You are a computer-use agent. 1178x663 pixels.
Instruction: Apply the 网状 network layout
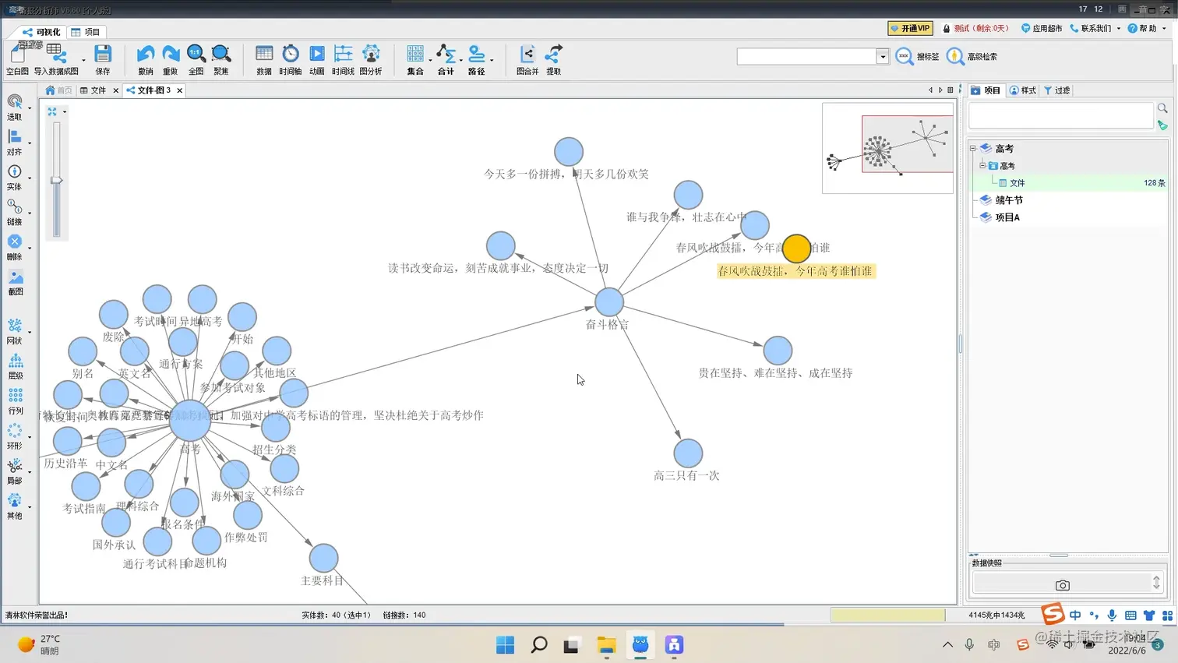click(x=15, y=331)
